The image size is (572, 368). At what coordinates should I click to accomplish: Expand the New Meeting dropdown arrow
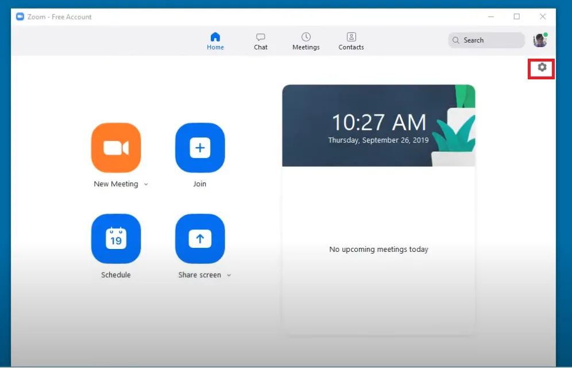tap(146, 185)
